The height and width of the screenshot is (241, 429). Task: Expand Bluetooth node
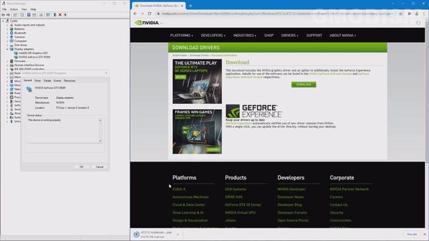point(7,33)
